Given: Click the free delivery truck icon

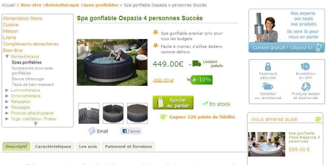Looking at the screenshot, I should tap(196, 64).
